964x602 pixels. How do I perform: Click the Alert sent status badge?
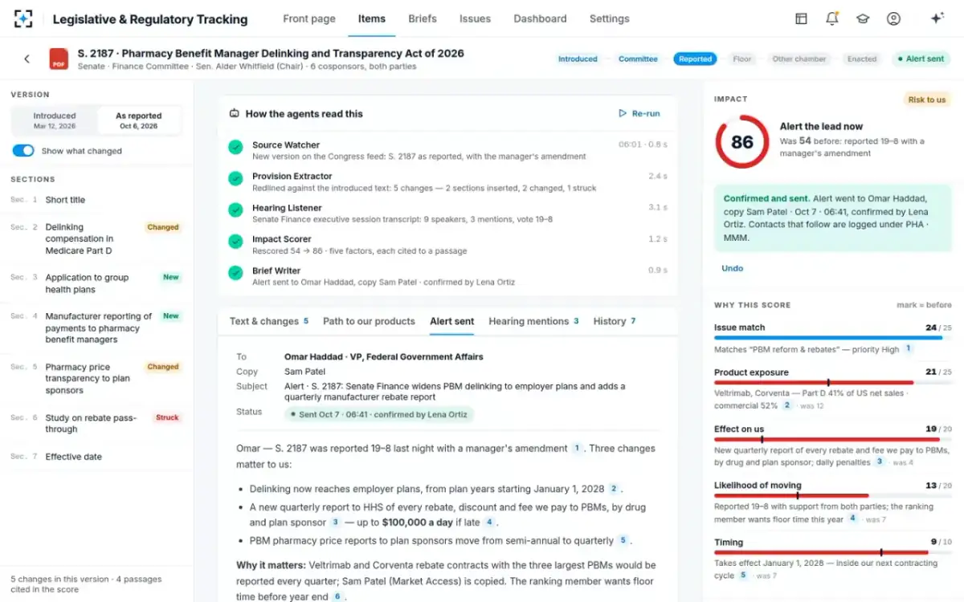[x=921, y=59]
